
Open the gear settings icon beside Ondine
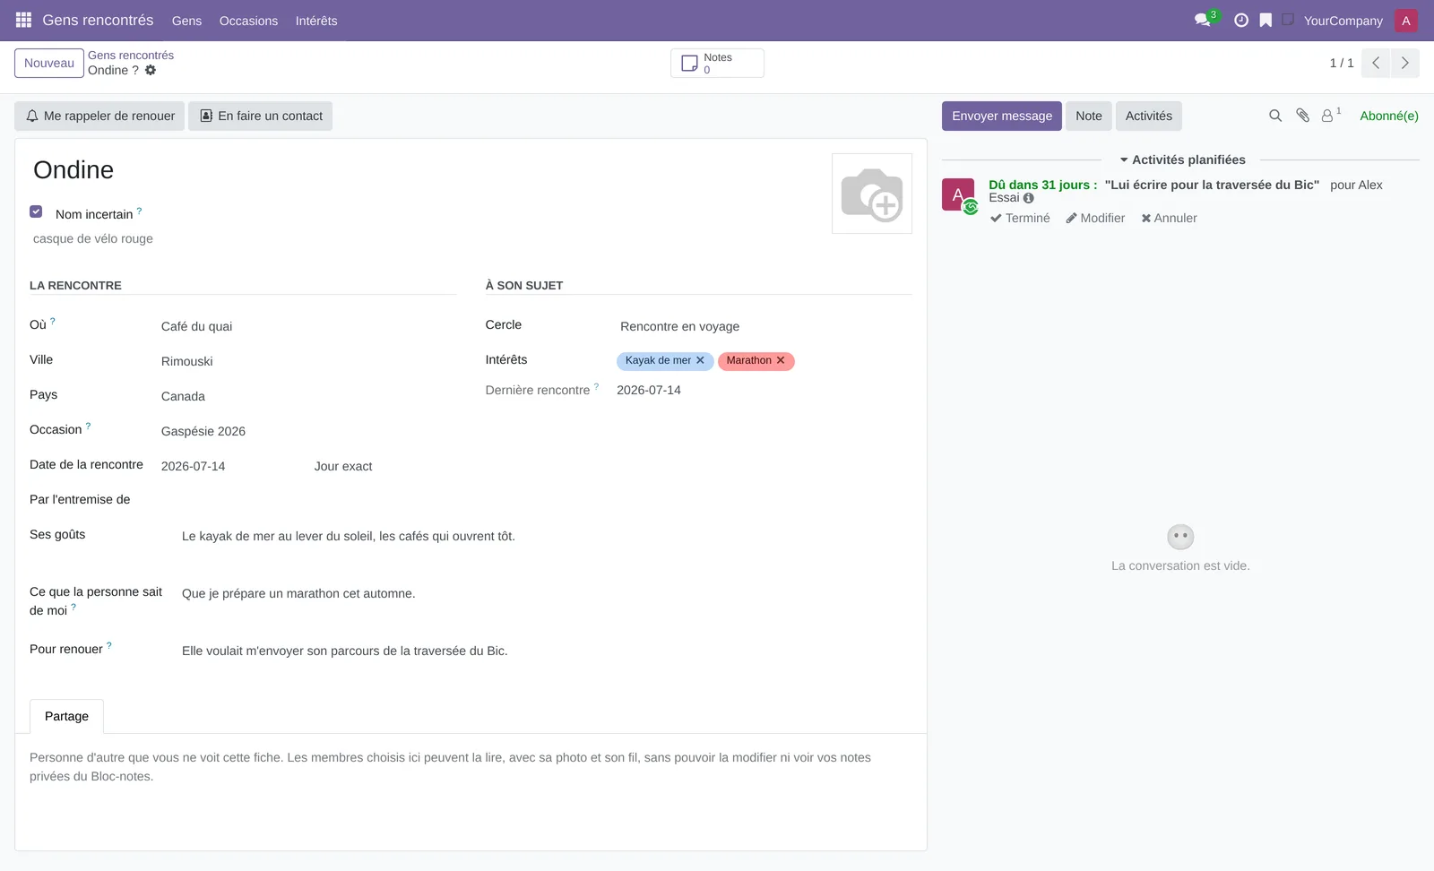tap(151, 70)
